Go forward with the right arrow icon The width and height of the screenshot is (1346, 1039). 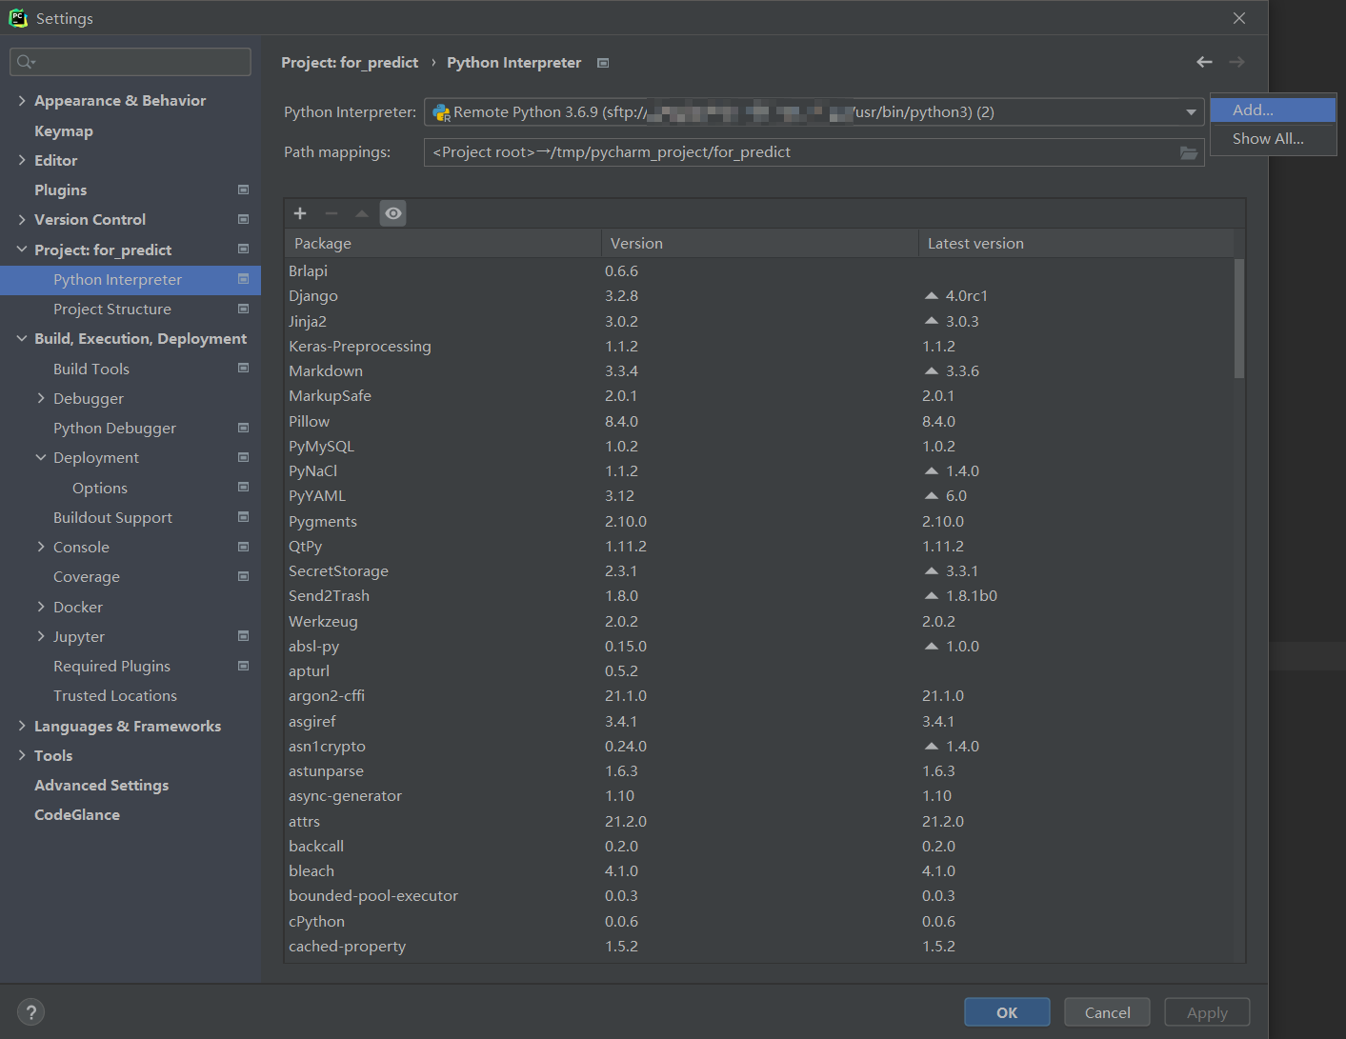click(1236, 62)
